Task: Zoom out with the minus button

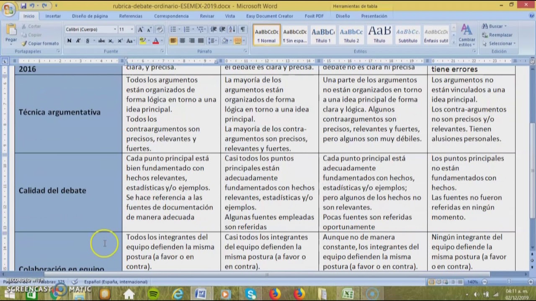Action: tap(484, 282)
